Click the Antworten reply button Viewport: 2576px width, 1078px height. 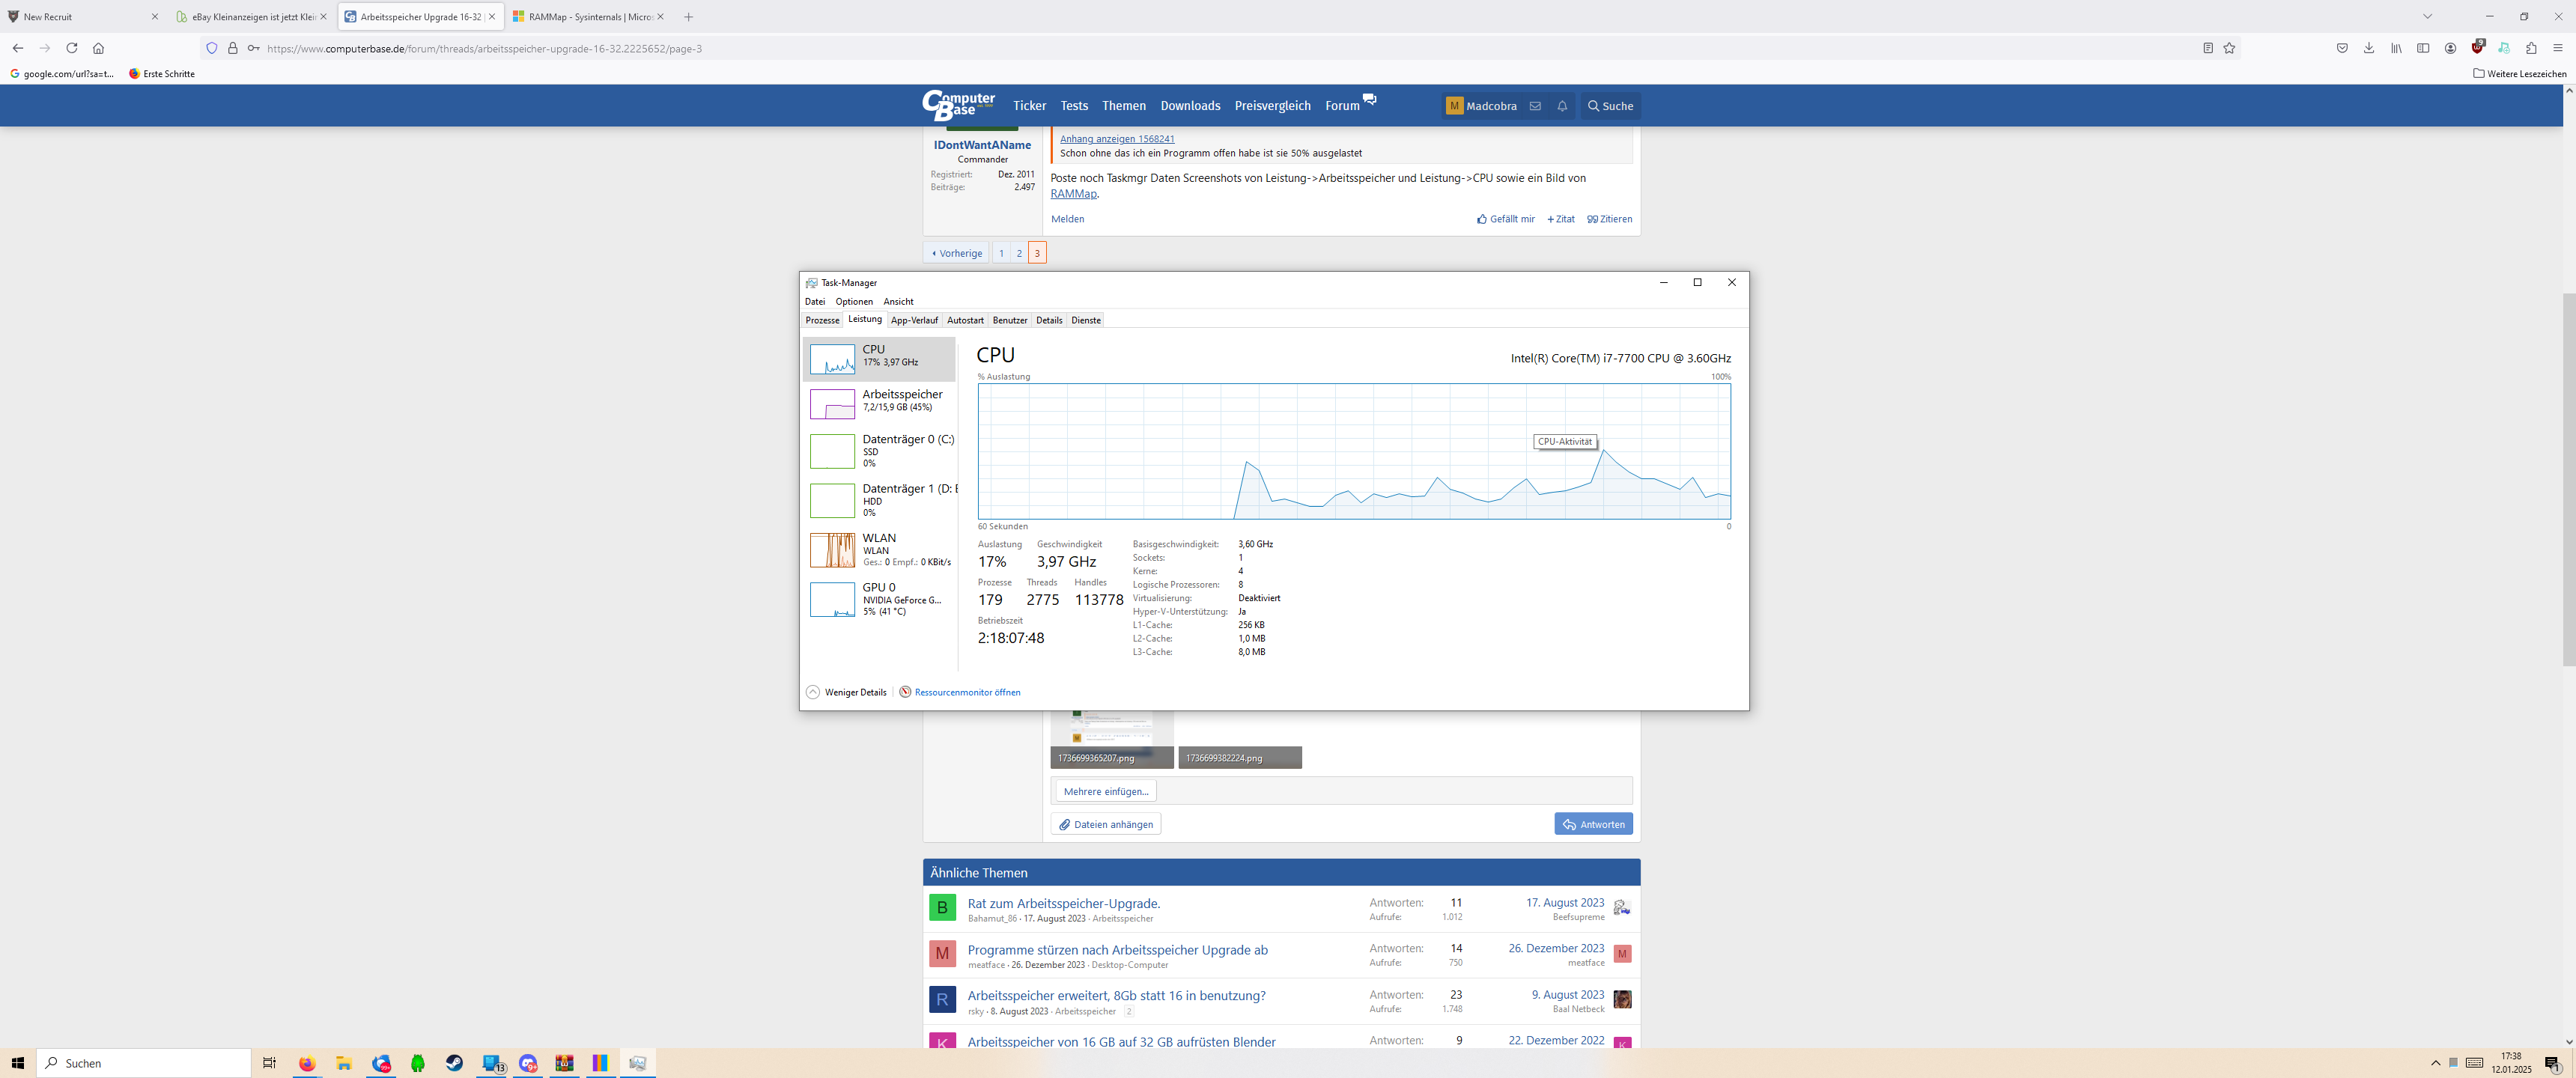click(x=1593, y=824)
